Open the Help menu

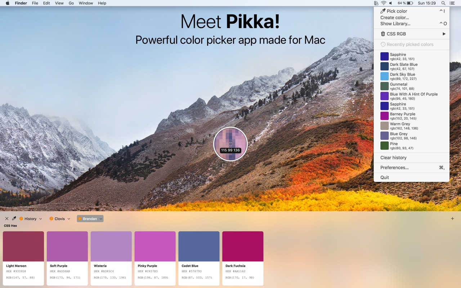102,3
